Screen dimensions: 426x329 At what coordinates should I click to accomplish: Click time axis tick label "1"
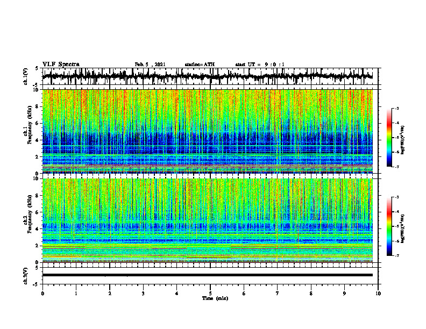point(76,294)
